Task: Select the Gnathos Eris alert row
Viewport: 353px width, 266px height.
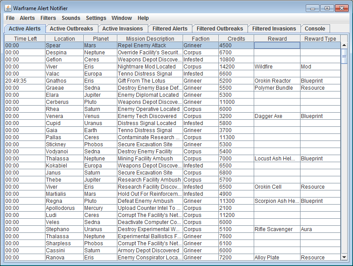Action: pyautogui.click(x=64, y=81)
